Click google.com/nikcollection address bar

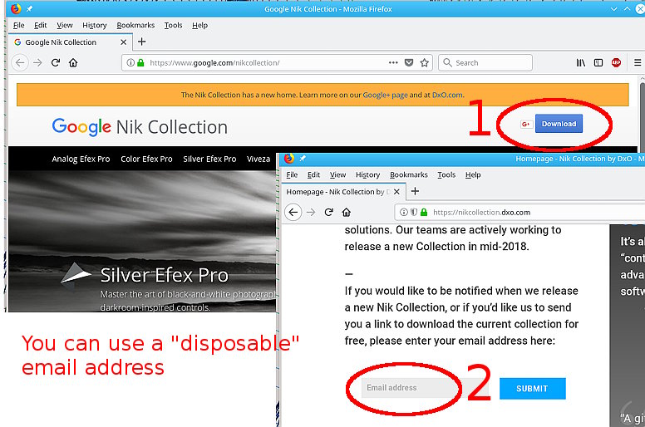click(x=277, y=63)
